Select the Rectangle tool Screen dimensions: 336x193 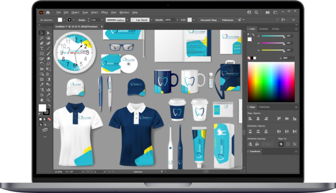[42, 53]
